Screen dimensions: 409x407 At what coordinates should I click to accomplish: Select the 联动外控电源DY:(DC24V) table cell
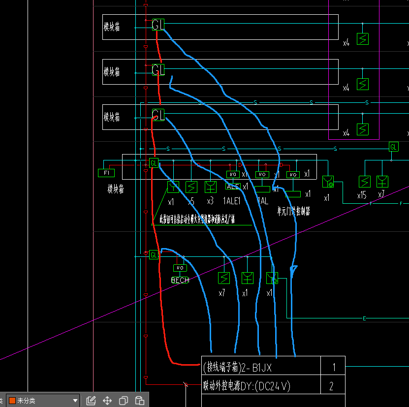tap(261, 385)
